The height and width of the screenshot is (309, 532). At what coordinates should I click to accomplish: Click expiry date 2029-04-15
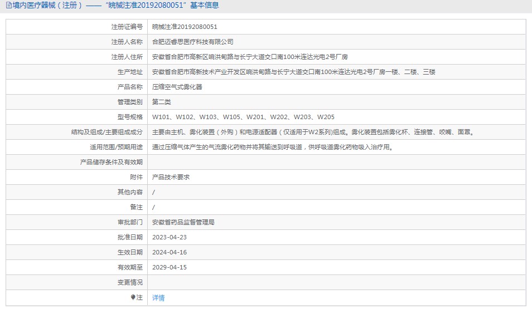point(170,267)
